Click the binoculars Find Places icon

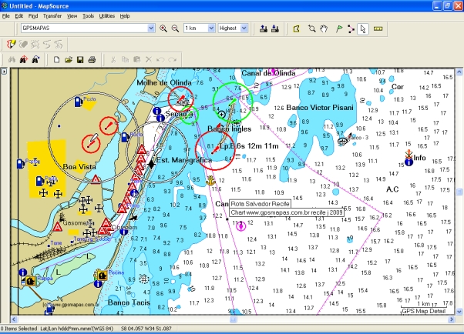pyautogui.click(x=11, y=59)
